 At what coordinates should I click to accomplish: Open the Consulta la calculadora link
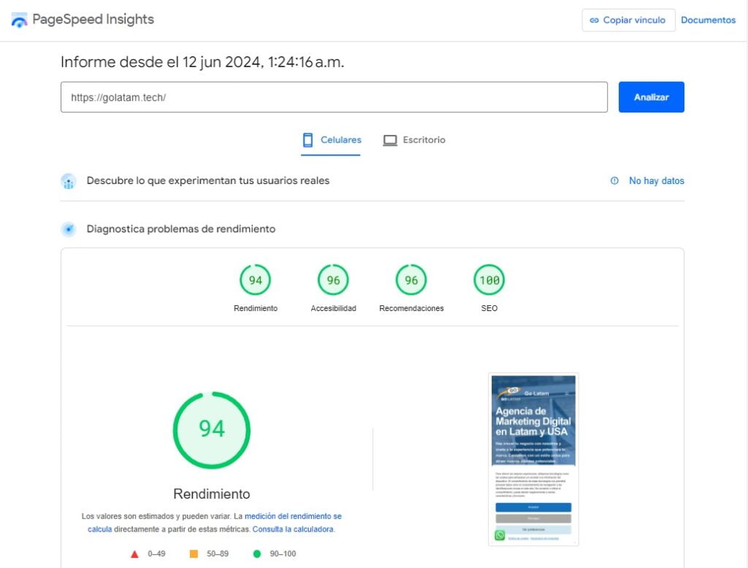pos(294,529)
